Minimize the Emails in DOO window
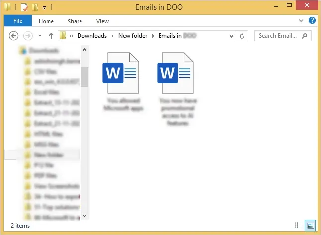The image size is (321, 235). click(276, 6)
